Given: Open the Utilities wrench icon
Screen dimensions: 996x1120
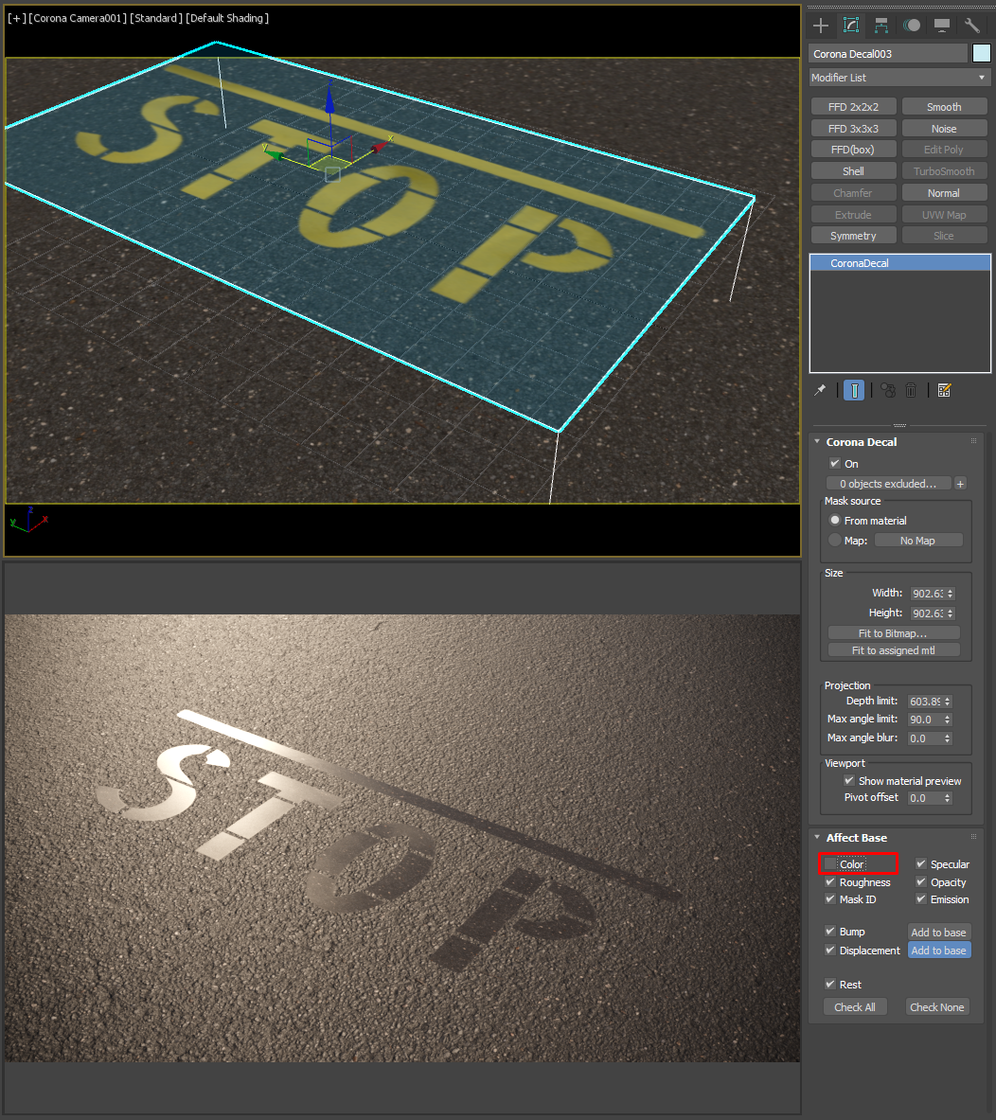Looking at the screenshot, I should (972, 26).
